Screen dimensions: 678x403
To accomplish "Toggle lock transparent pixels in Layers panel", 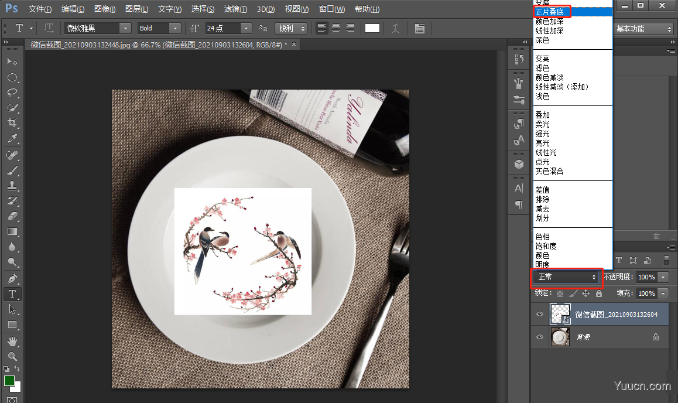I will point(560,293).
